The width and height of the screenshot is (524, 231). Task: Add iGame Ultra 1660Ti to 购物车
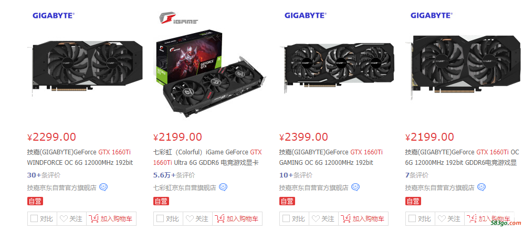(x=237, y=218)
